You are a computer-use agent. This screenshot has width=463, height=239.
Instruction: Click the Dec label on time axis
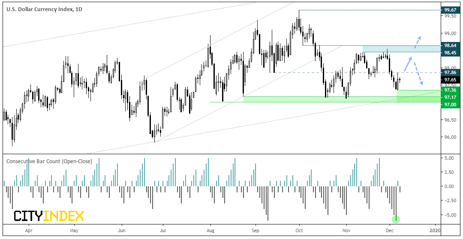click(x=390, y=230)
